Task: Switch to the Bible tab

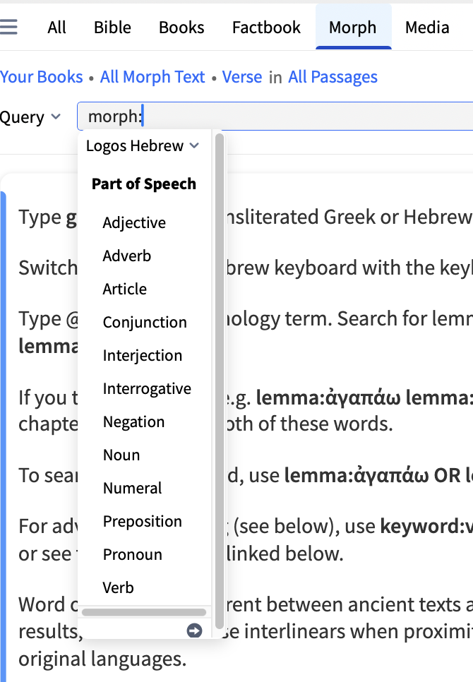Action: [x=112, y=28]
